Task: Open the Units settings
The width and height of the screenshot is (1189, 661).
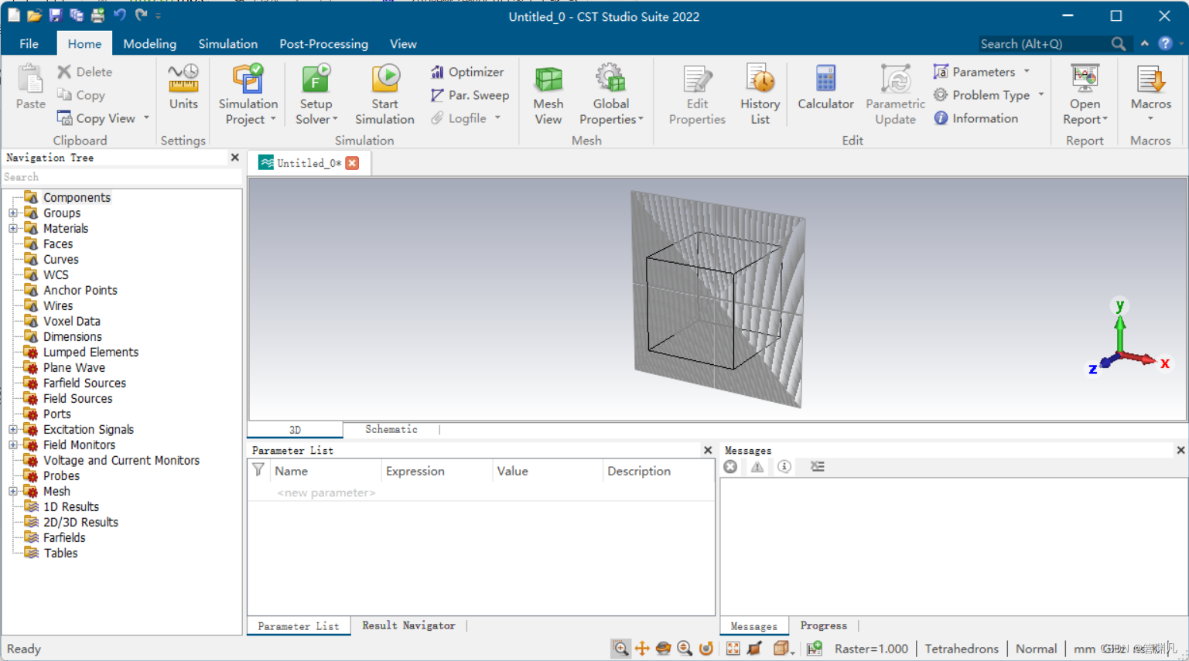Action: tap(183, 87)
